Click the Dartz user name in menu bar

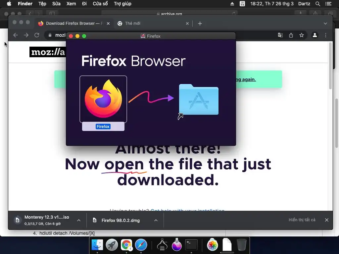click(304, 4)
